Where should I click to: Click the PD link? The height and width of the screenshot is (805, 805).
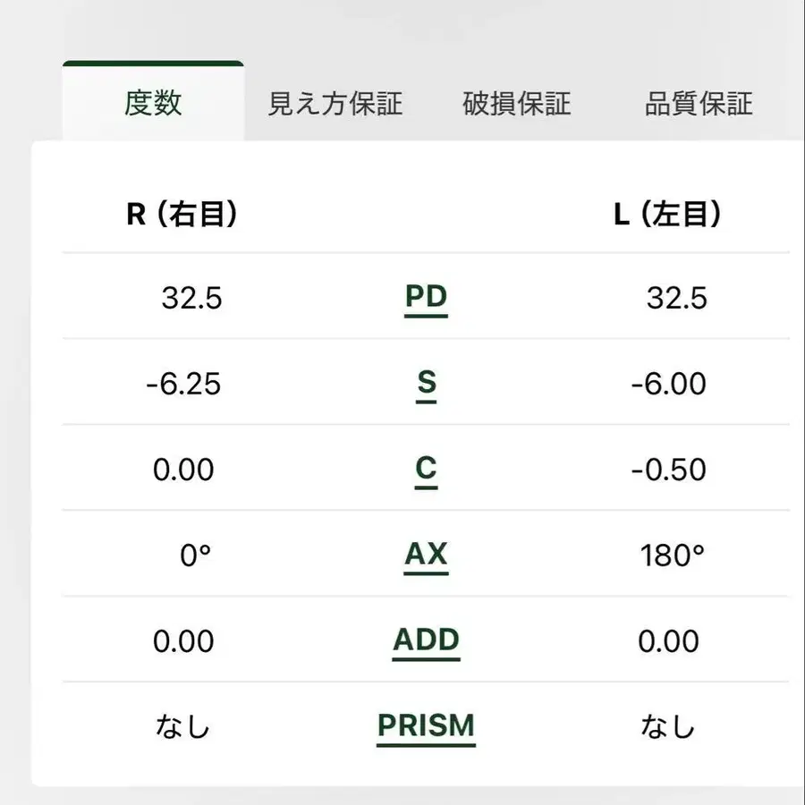click(426, 297)
